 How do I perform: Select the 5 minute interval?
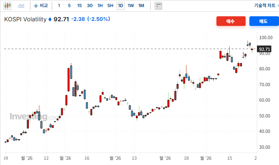69,6
